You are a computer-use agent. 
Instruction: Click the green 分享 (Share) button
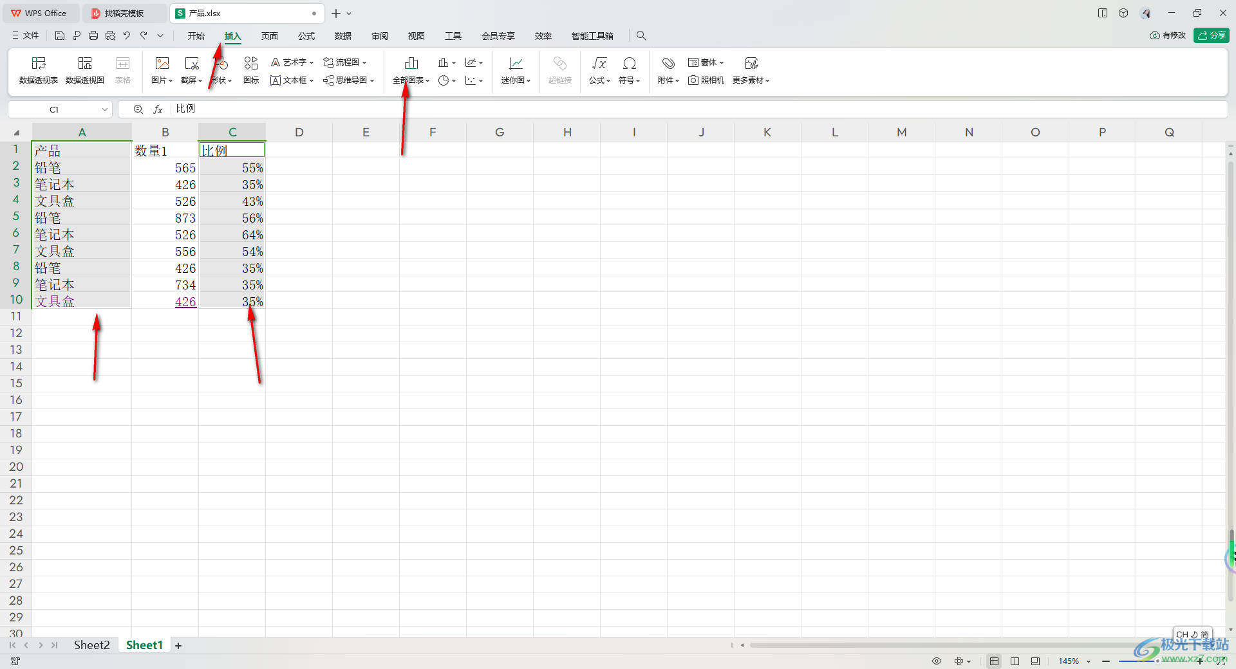click(1211, 35)
